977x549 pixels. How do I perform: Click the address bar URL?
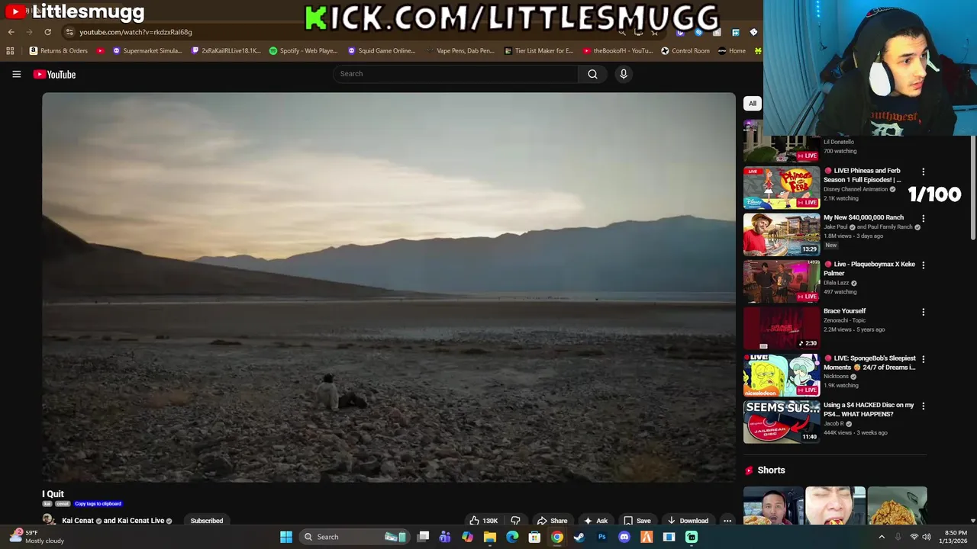136,32
